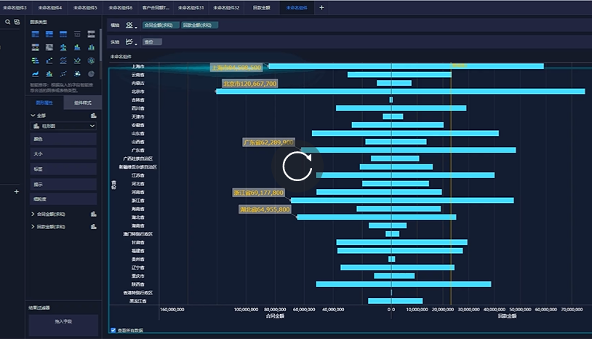Image resolution: width=592 pixels, height=341 pixels.
Task: Click chart icon beside 合同金额(求和) in attributes panel
Action: [x=93, y=214]
